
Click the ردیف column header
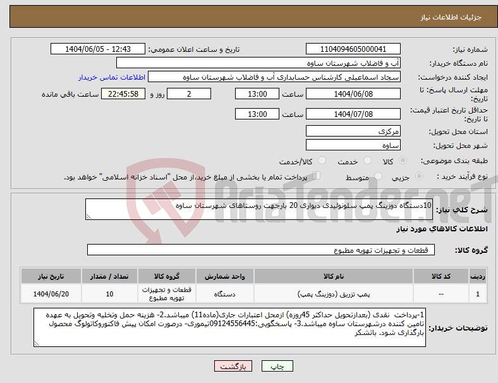tap(477, 276)
